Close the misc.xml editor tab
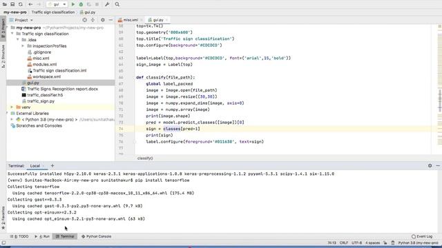 tap(142, 20)
